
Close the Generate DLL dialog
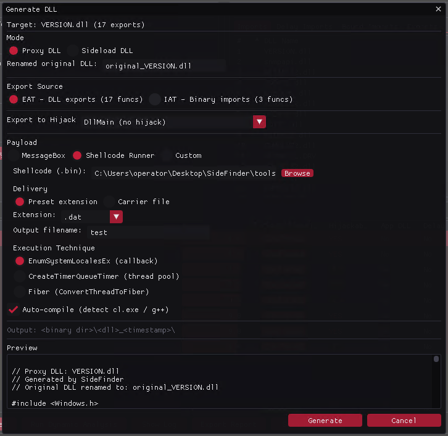[438, 9]
